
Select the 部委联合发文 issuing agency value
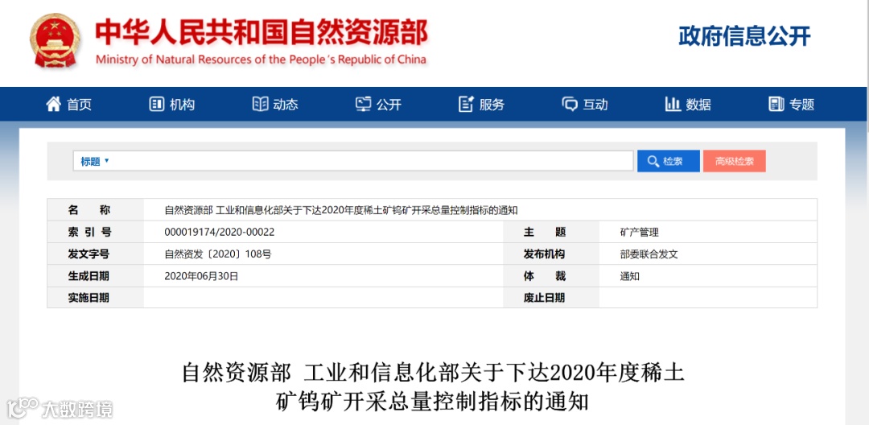pyautogui.click(x=649, y=254)
